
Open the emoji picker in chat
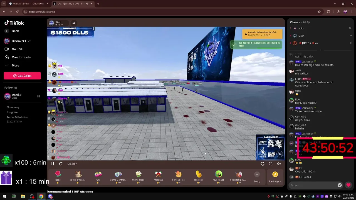[x=340, y=185]
